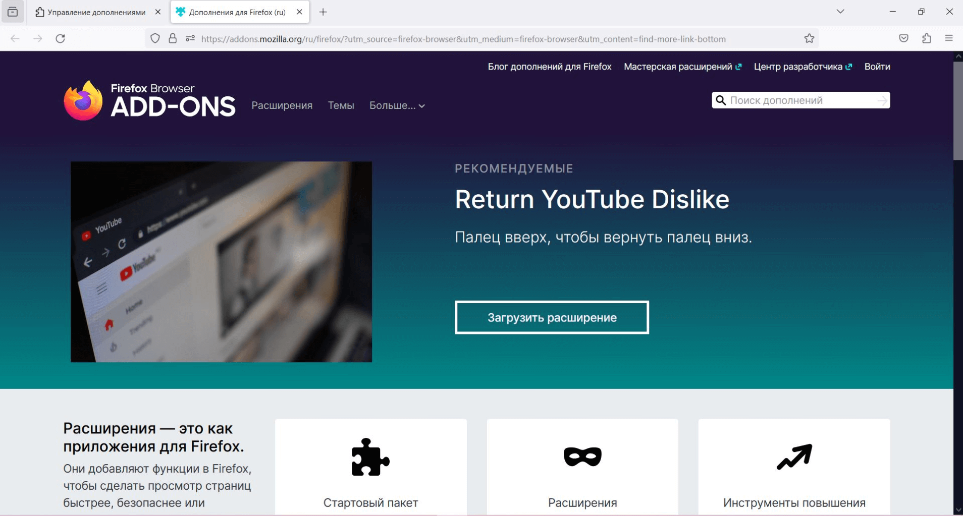Bookmark this page with the star icon

[809, 39]
